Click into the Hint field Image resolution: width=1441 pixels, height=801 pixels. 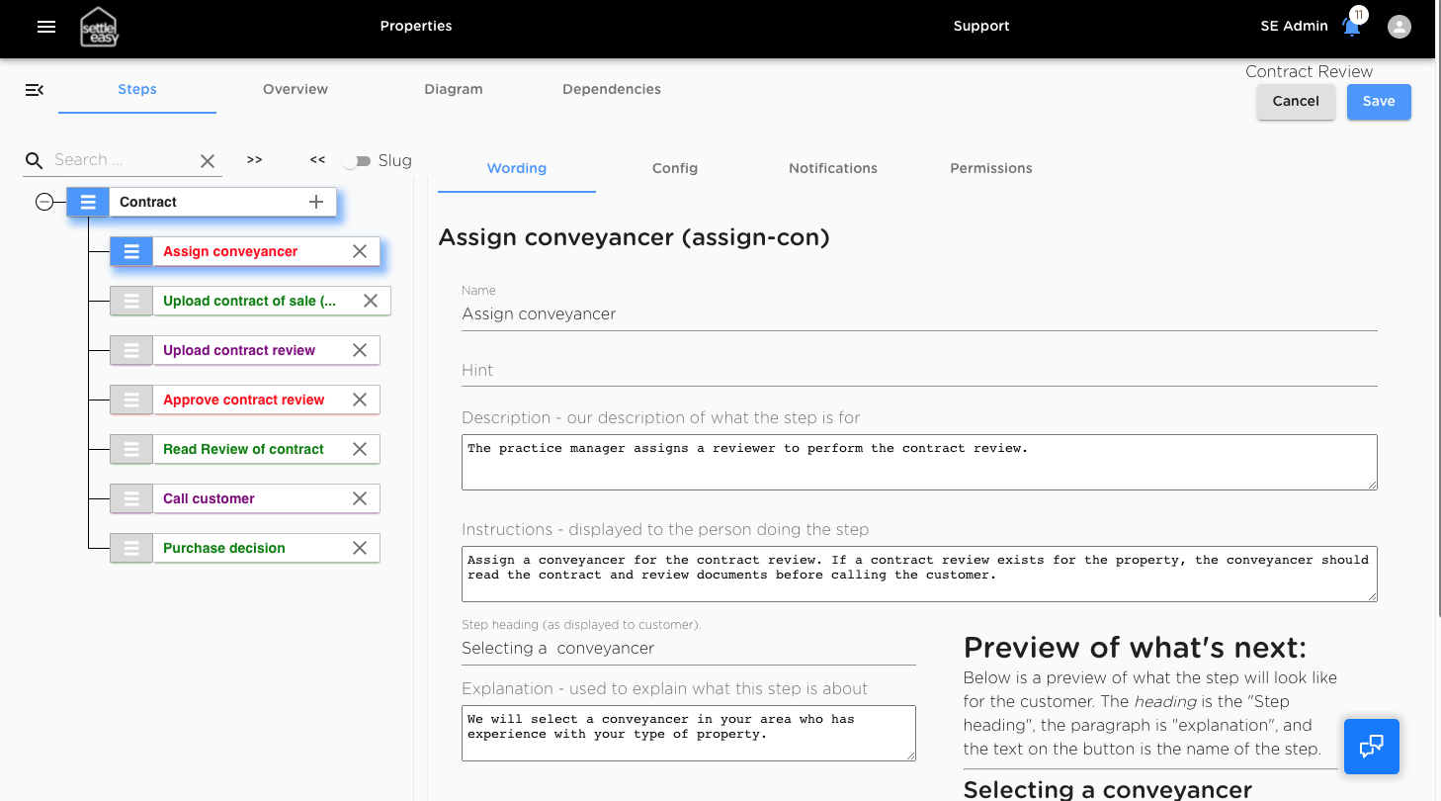coord(919,371)
